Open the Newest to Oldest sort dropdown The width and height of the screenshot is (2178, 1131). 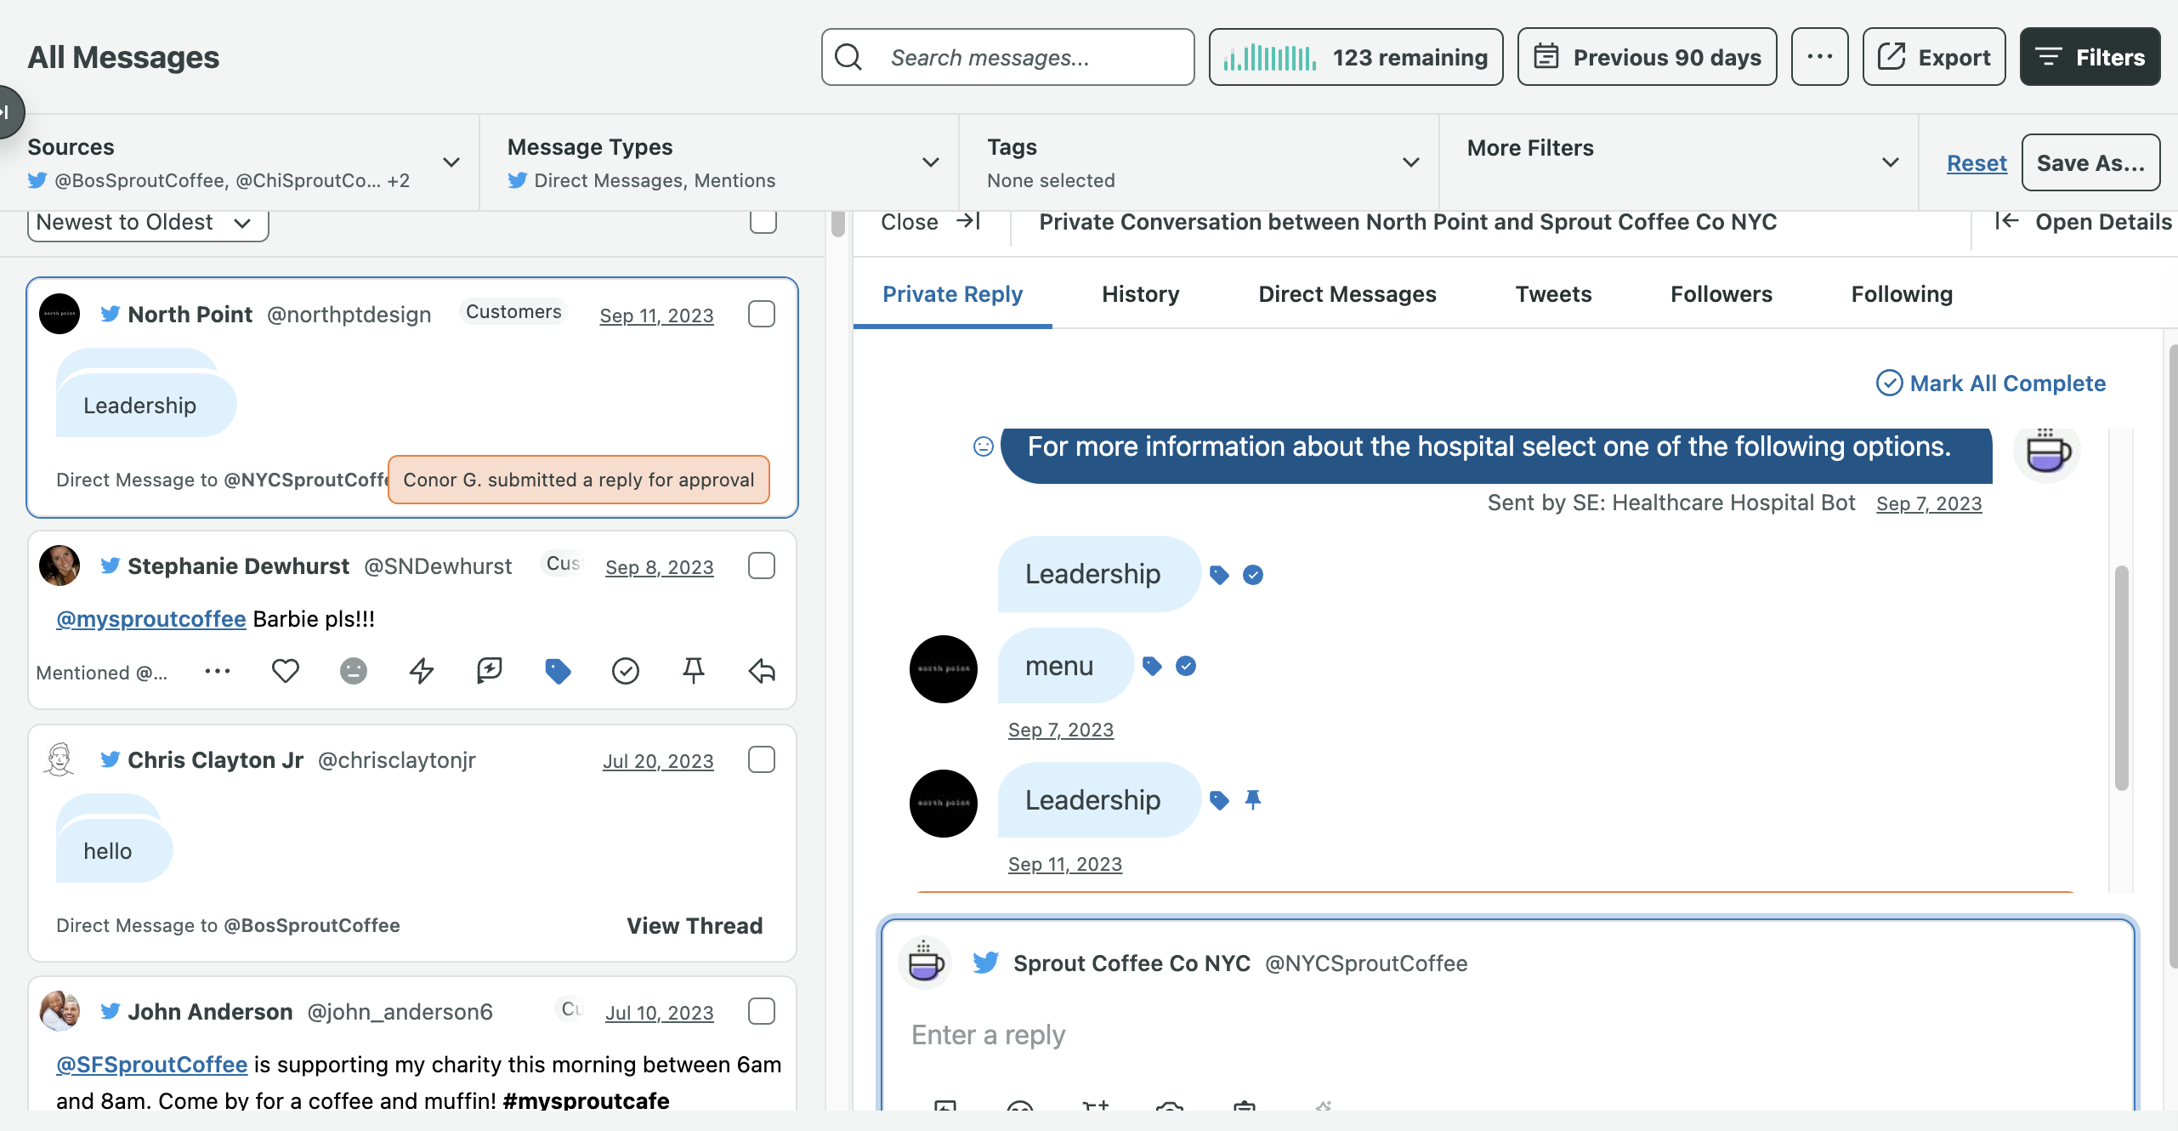coord(146,221)
